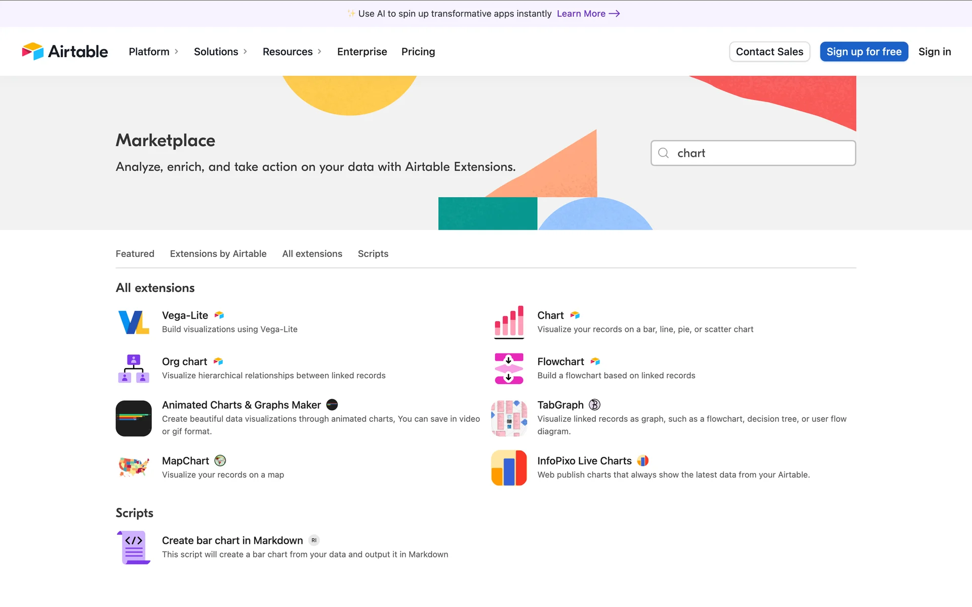
Task: Click the Org chart hierarchy icon
Action: 134,368
